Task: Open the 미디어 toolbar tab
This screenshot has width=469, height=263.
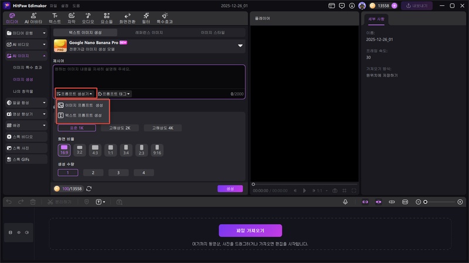Action: point(12,18)
